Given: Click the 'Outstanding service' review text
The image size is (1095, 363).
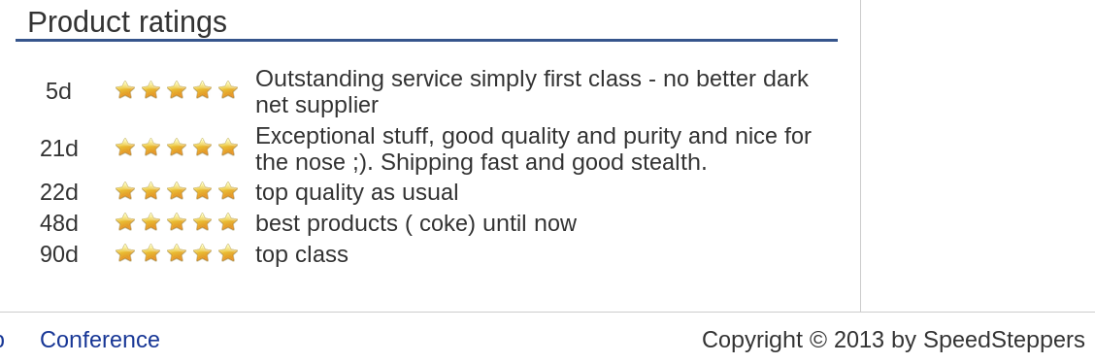Looking at the screenshot, I should (x=532, y=91).
